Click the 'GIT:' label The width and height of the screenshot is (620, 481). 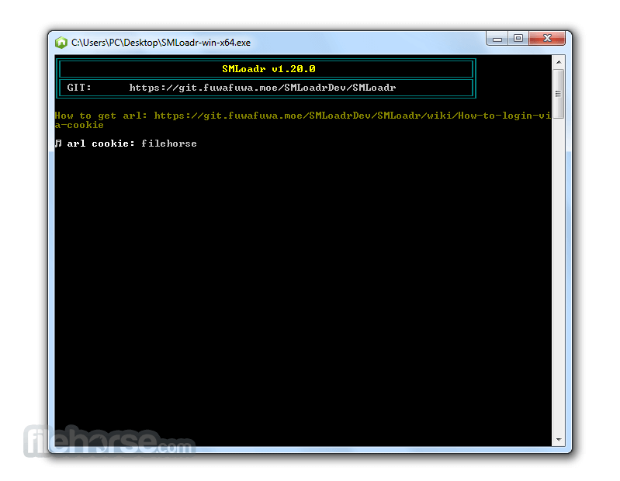(x=79, y=88)
